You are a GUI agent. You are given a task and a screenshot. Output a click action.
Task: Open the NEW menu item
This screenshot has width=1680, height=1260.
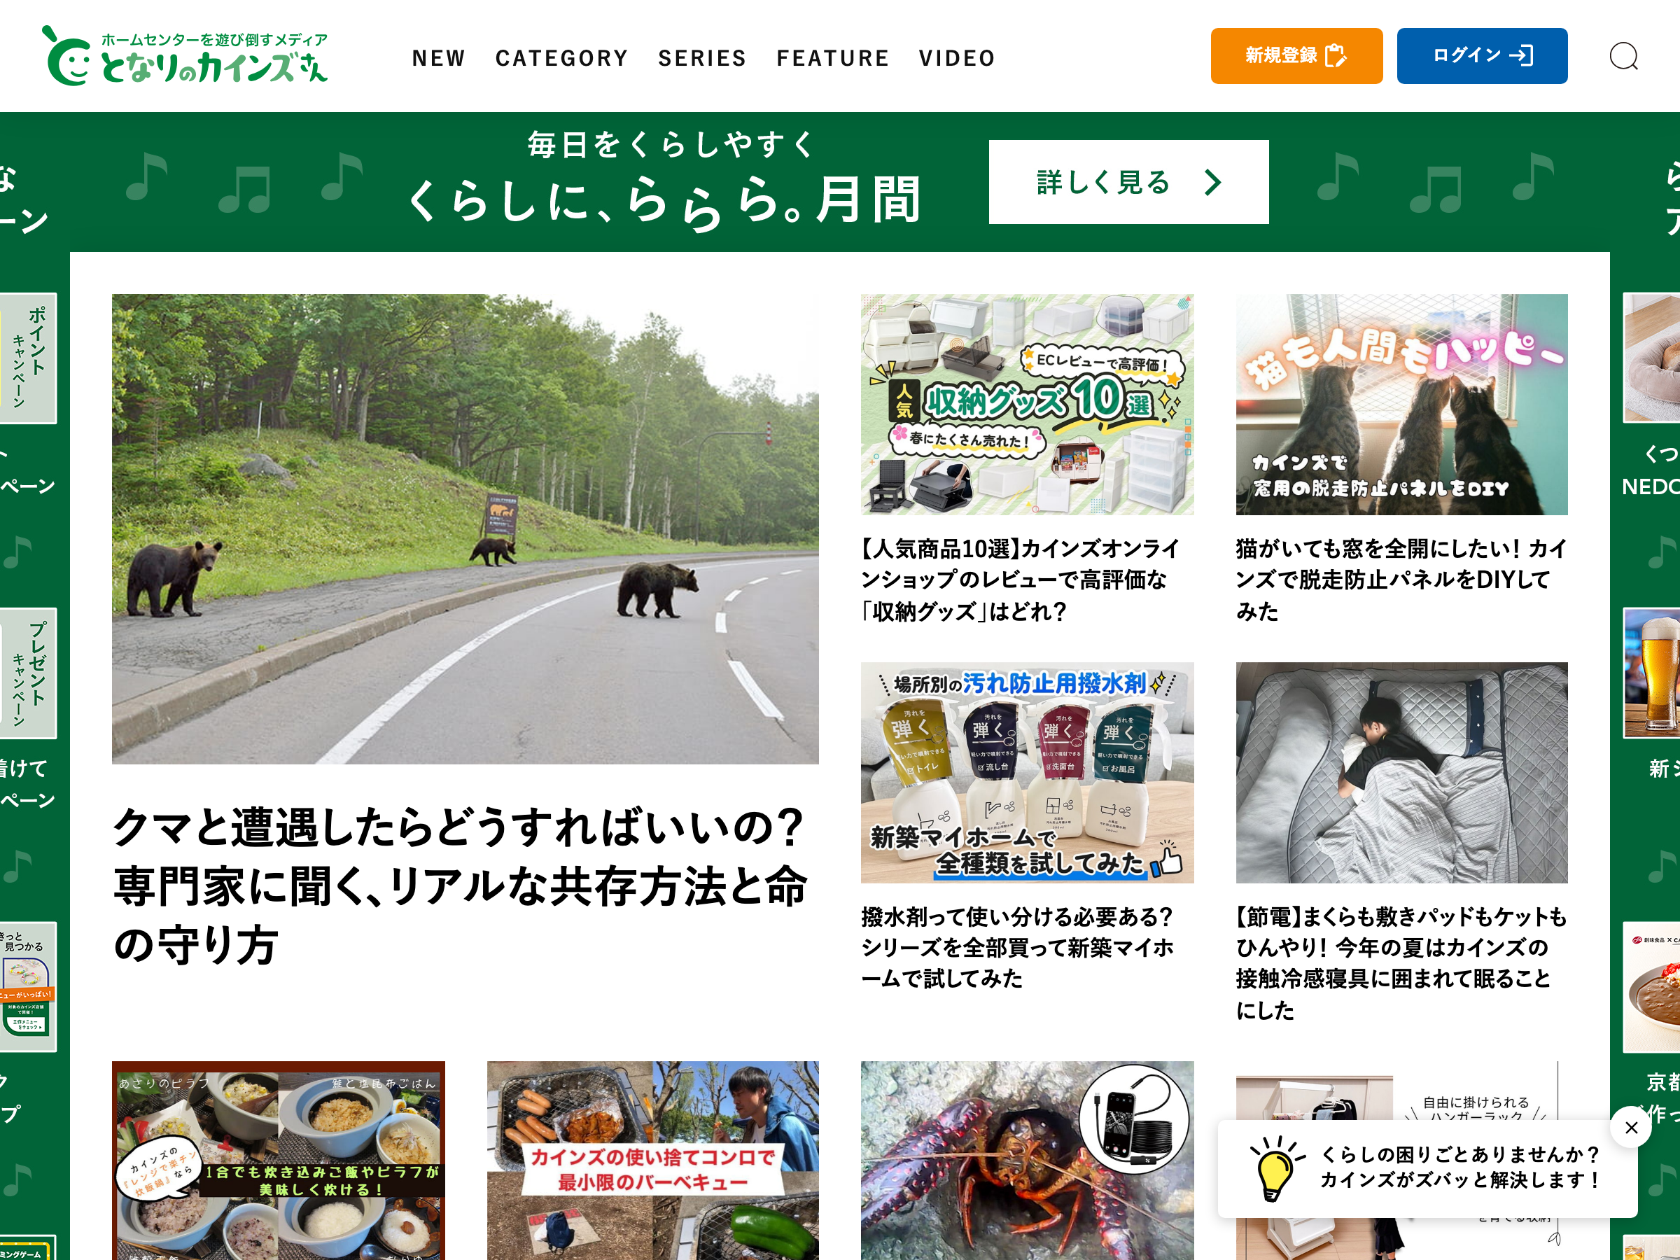(x=438, y=57)
